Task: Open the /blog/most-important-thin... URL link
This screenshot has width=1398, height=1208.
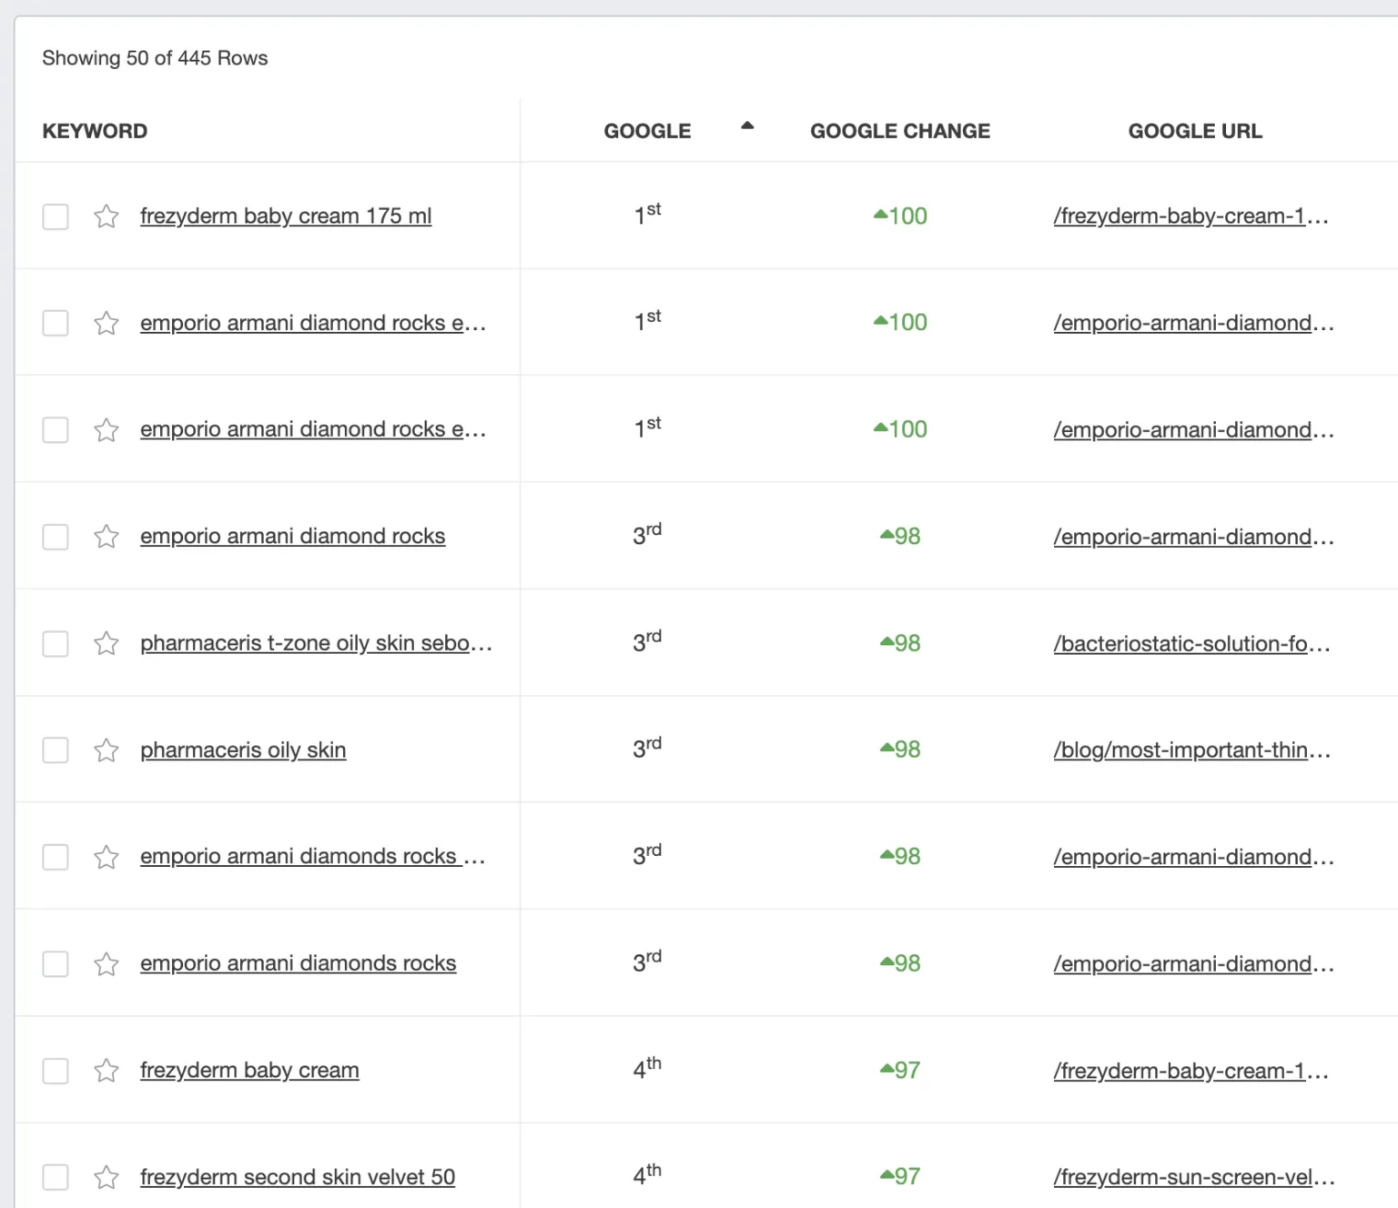Action: (x=1192, y=750)
